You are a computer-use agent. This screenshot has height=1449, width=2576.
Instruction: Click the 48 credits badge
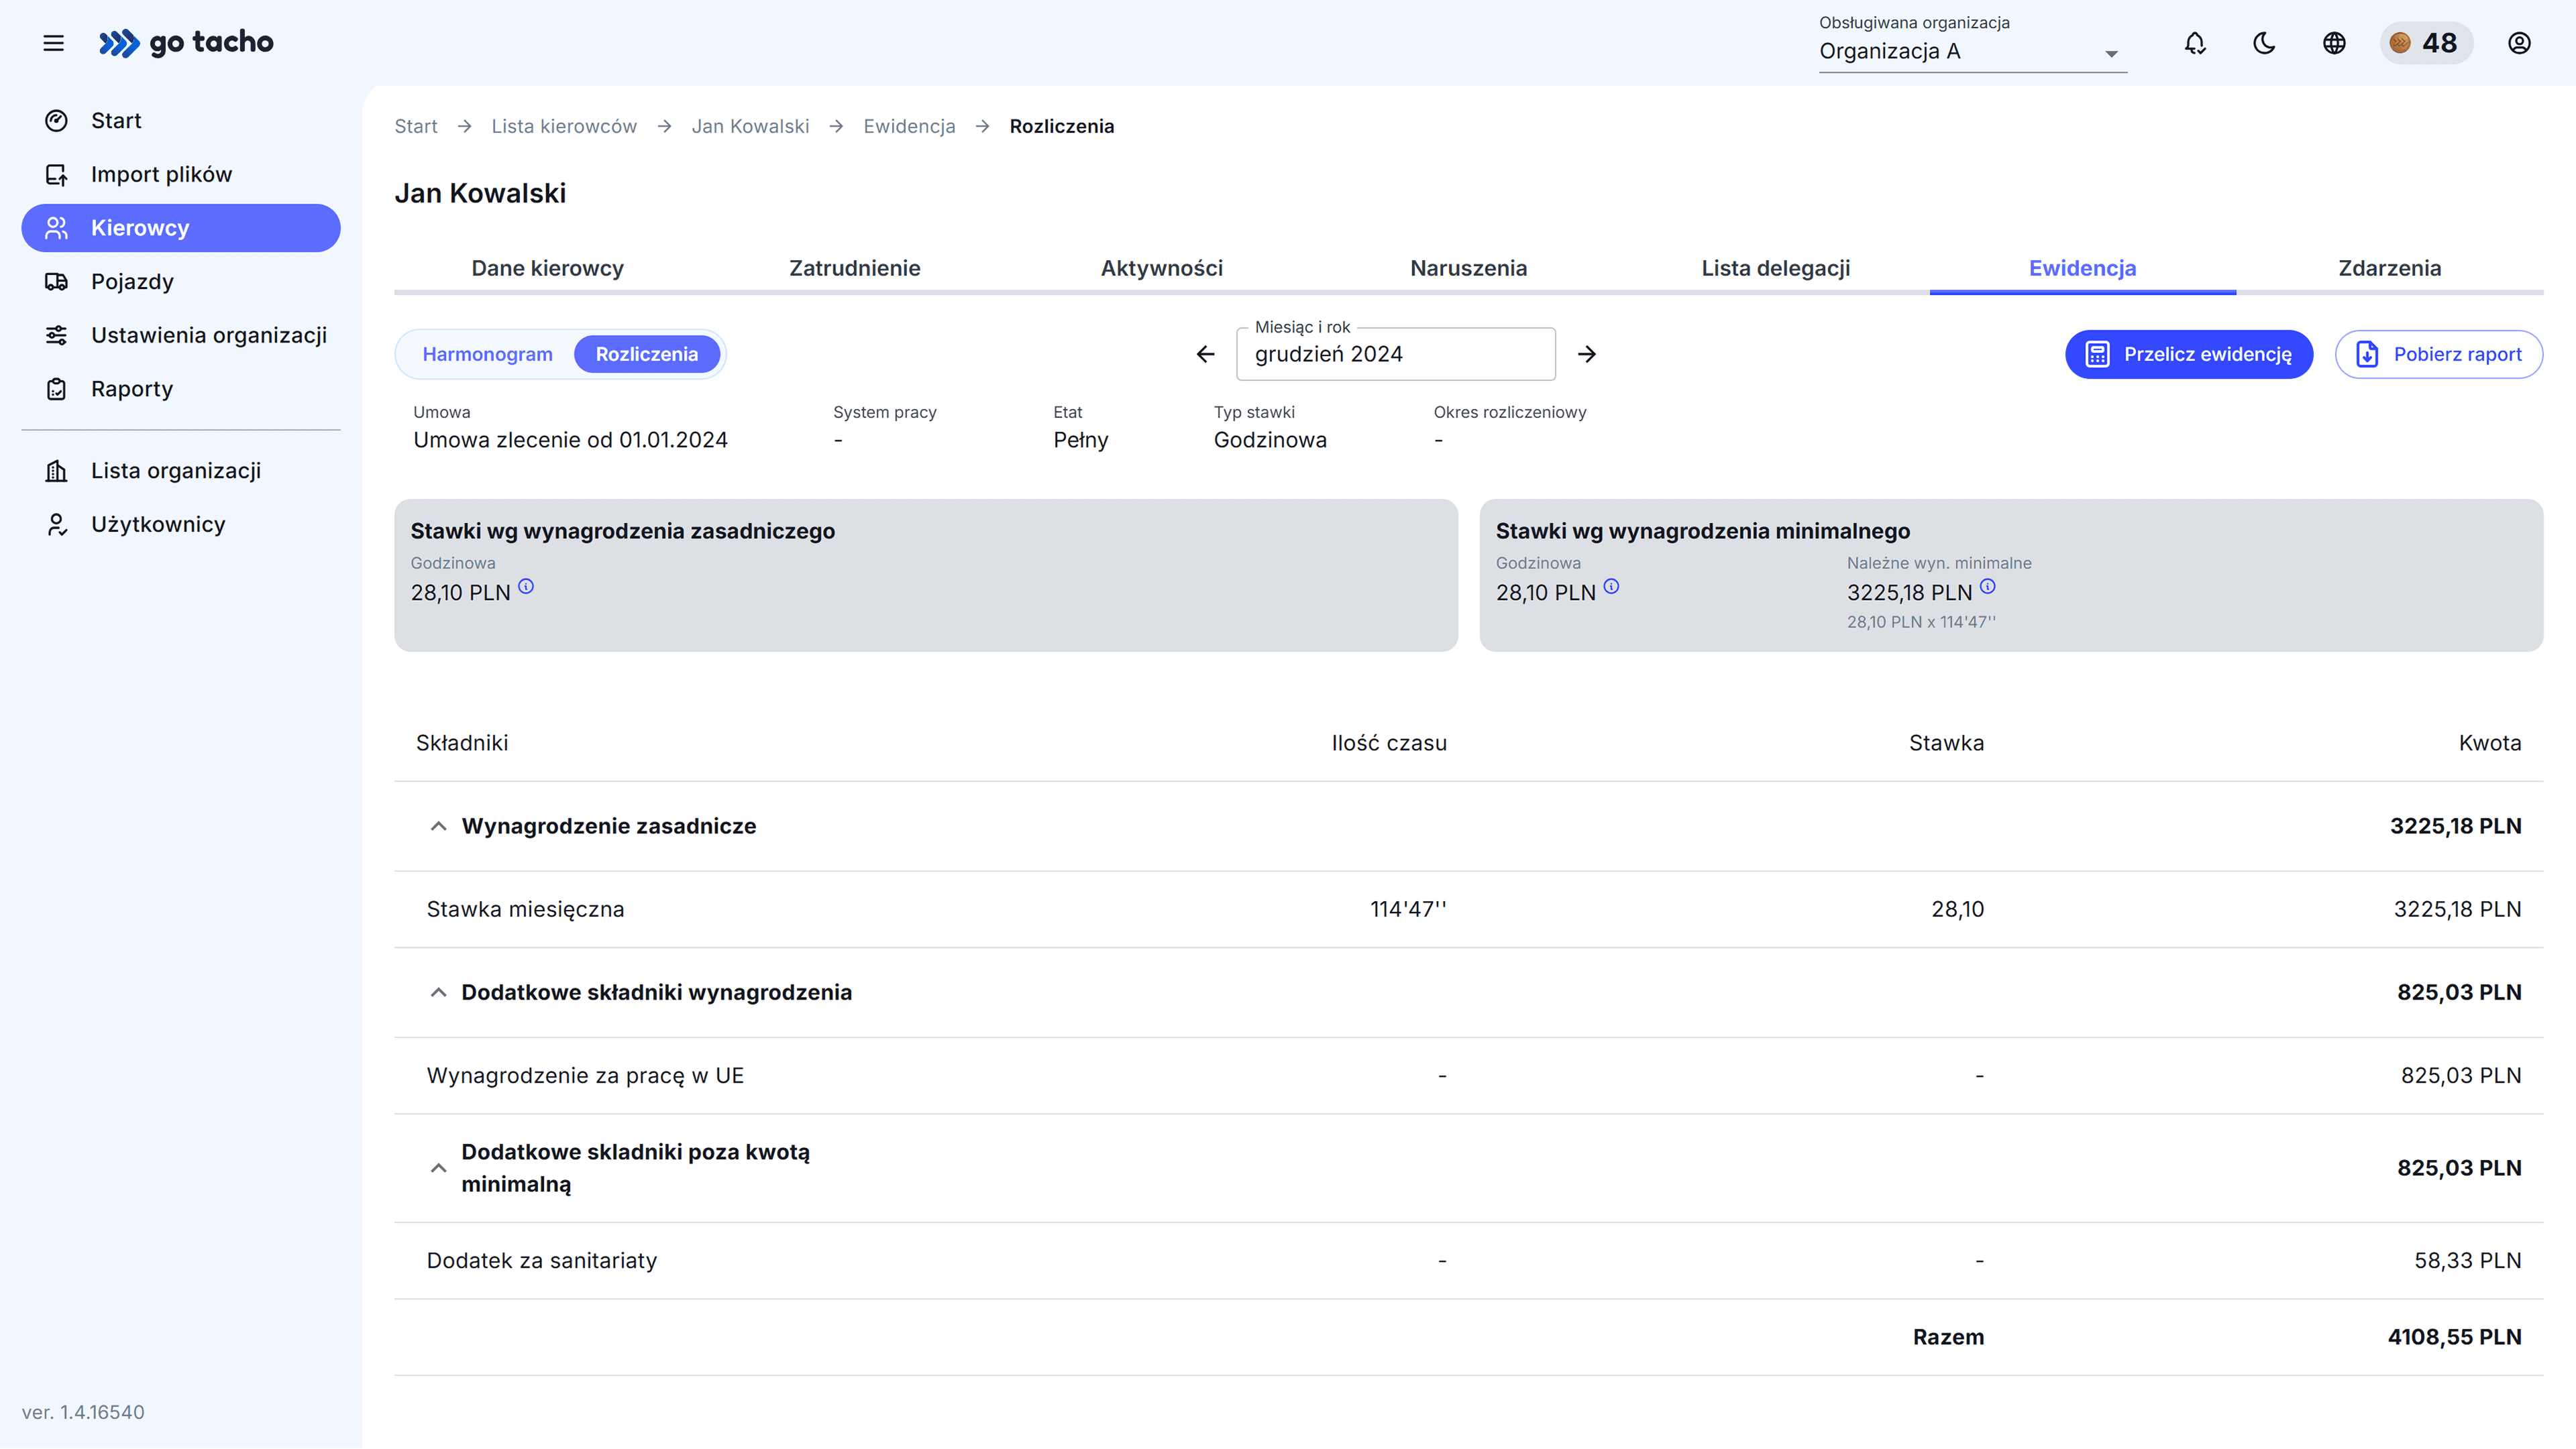[x=2426, y=43]
